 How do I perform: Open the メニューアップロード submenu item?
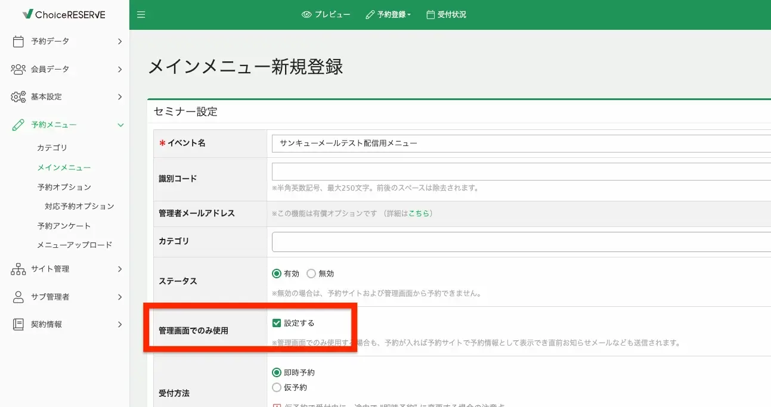(75, 245)
